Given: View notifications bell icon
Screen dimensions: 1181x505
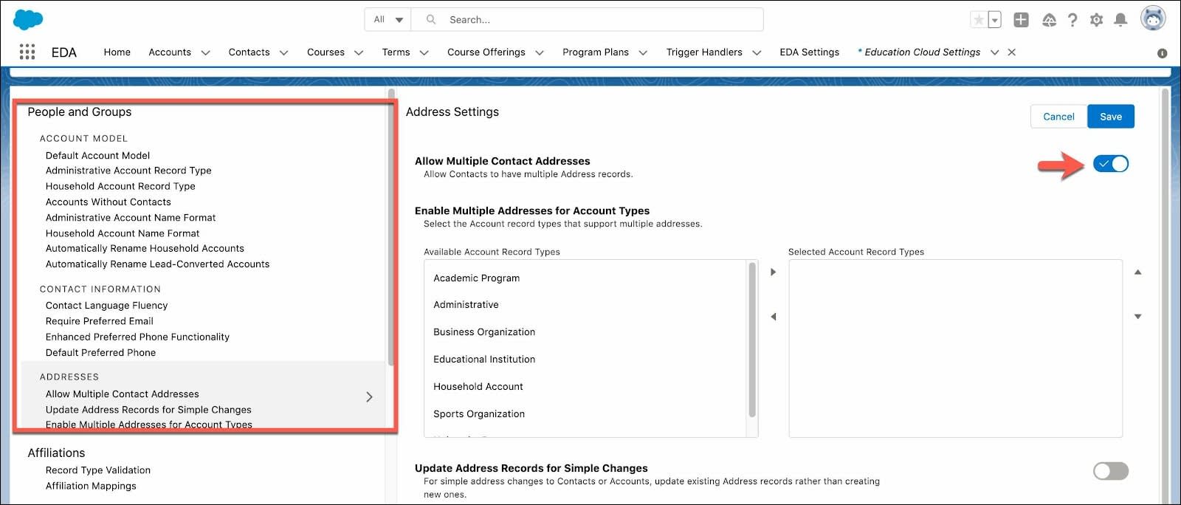Looking at the screenshot, I should [x=1120, y=20].
